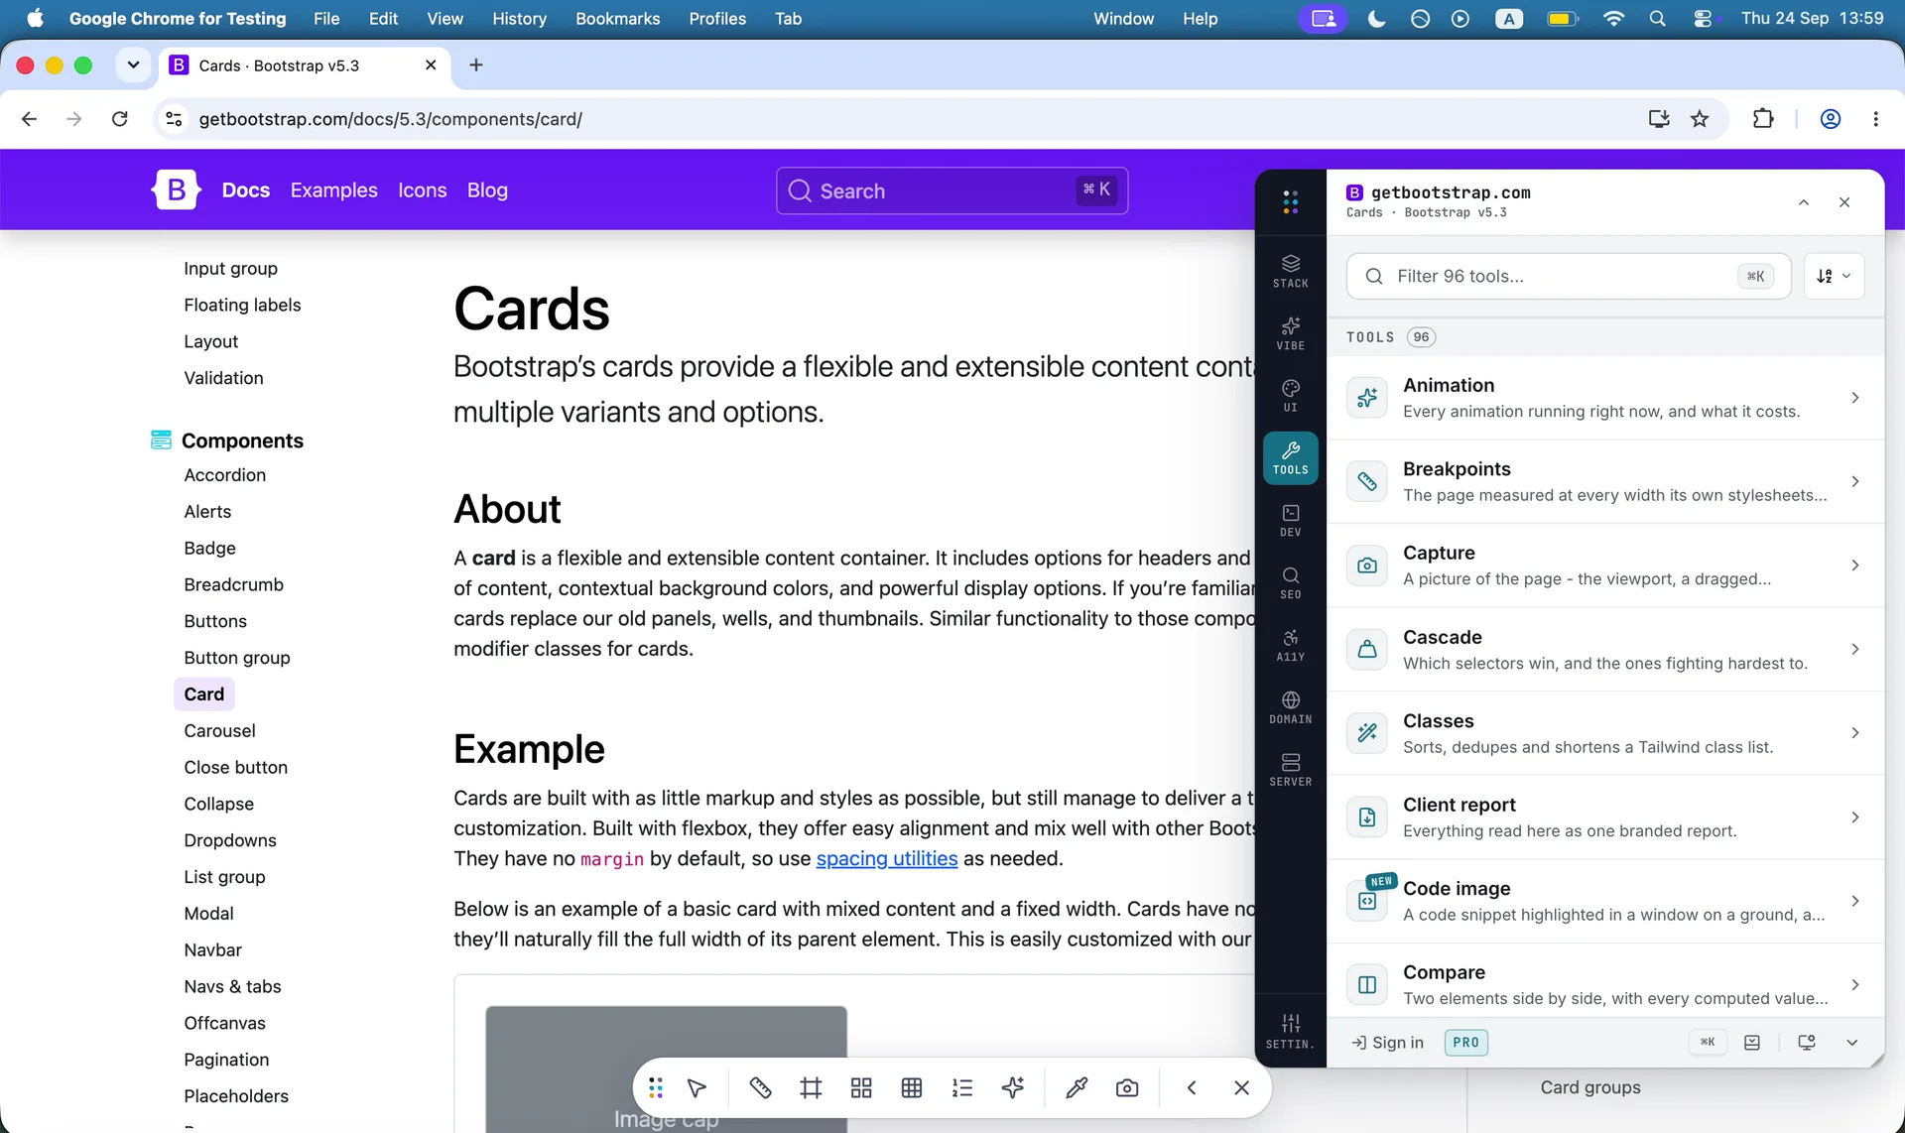Open the Profiles menu in the menu bar
Image resolution: width=1905 pixels, height=1133 pixels.
click(717, 19)
